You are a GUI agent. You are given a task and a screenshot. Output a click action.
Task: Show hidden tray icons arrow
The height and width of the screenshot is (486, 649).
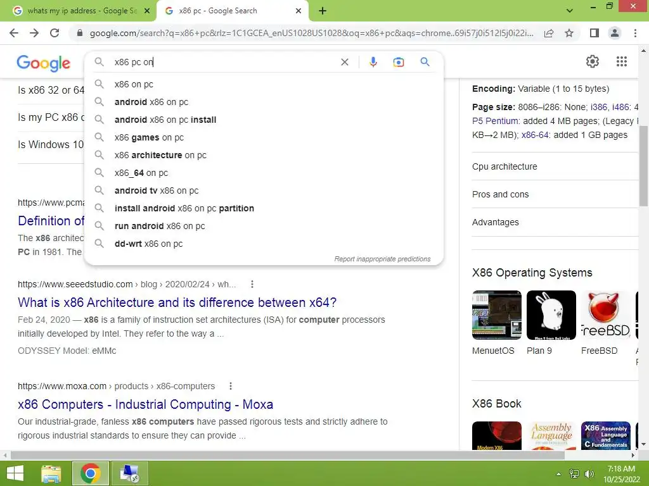[x=558, y=474]
